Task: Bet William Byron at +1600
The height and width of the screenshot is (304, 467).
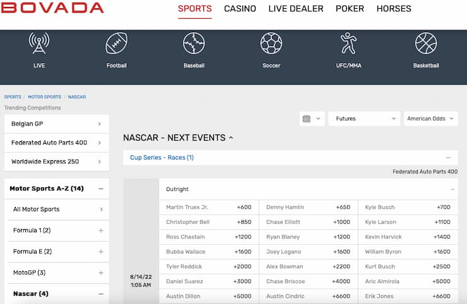Action: coord(408,252)
